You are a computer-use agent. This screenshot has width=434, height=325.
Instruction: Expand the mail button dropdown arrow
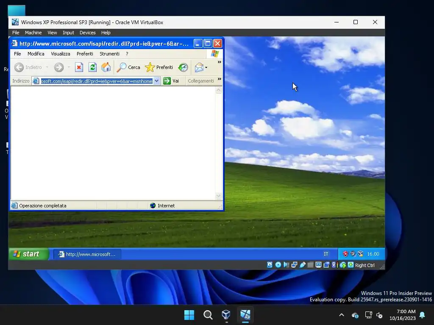point(206,67)
